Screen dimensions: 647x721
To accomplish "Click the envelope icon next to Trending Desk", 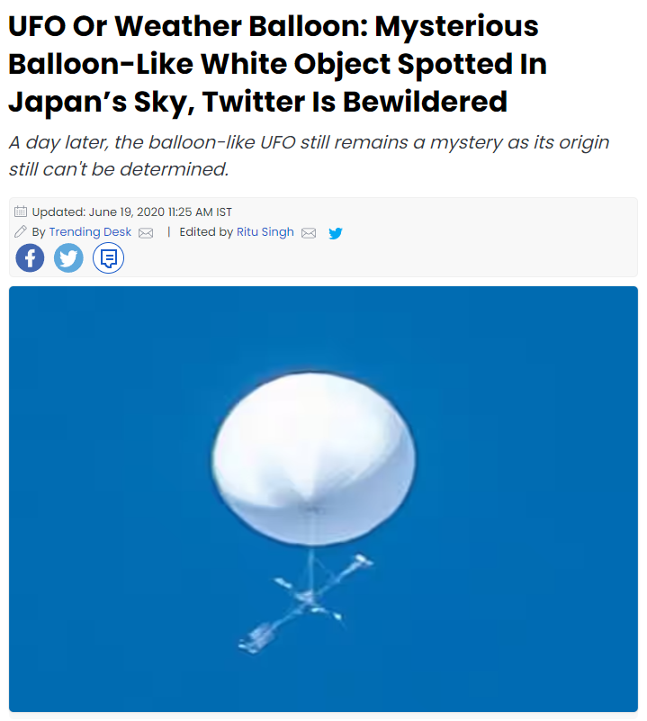I will pyautogui.click(x=146, y=233).
